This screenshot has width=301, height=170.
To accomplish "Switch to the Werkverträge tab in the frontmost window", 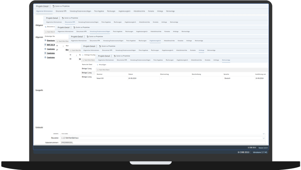I will click(226, 60).
